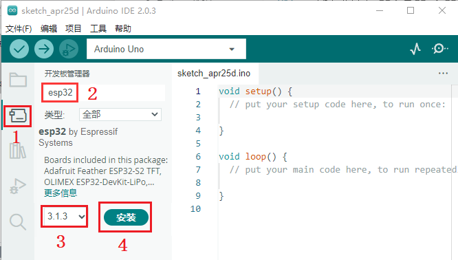Click the esp32 search field

click(104, 93)
